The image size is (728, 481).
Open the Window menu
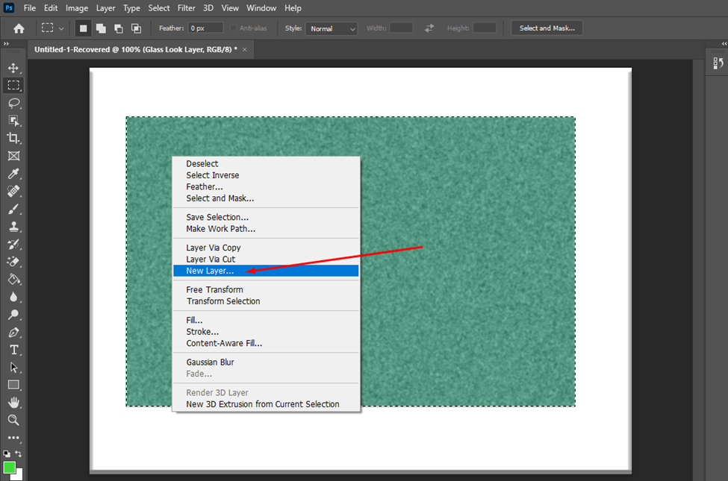(x=261, y=8)
